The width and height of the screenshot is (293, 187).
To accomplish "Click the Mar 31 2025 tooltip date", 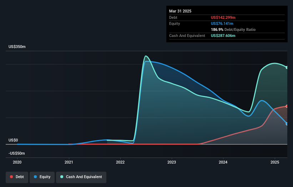I will click(x=180, y=11).
